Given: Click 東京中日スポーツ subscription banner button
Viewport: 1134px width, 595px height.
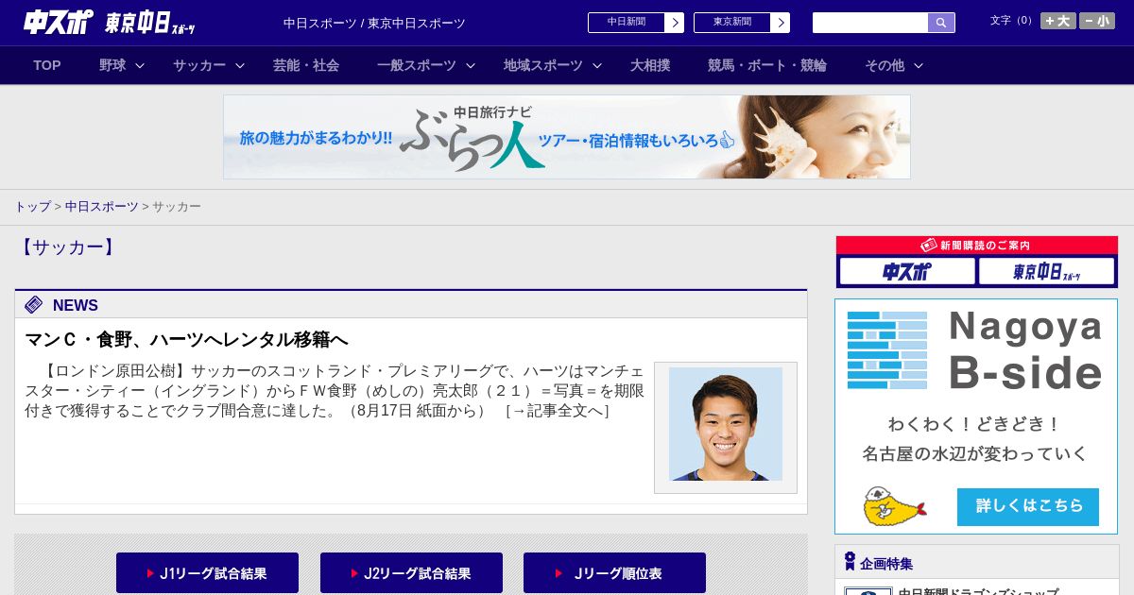Looking at the screenshot, I should (x=1046, y=272).
